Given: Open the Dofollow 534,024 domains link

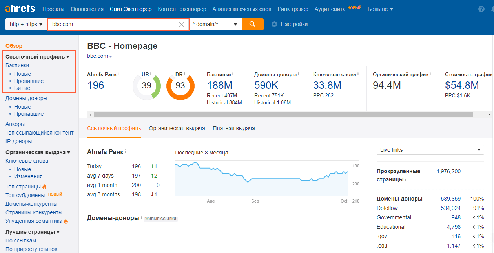Looking at the screenshot, I should (x=450, y=208).
